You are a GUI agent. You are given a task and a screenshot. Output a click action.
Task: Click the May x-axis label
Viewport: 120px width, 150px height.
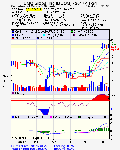click(53, 142)
